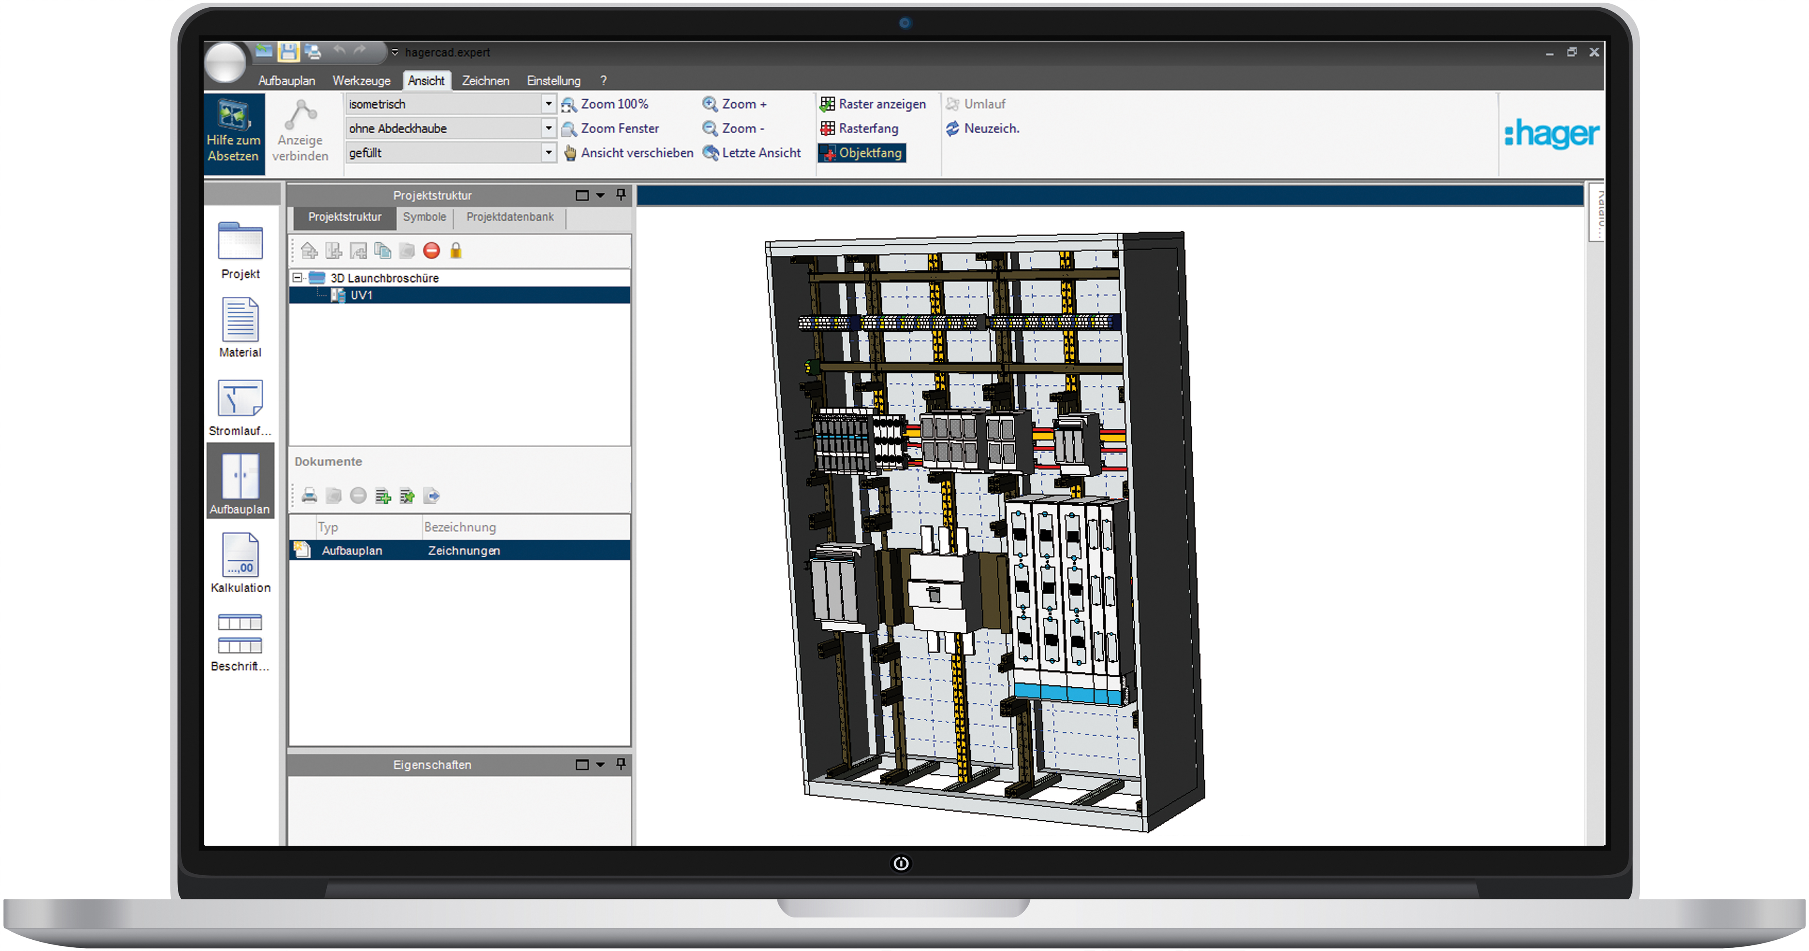Screen dimensions: 1809x951
Task: Open the Aufbauplan panel in the left sidebar
Action: (x=240, y=482)
